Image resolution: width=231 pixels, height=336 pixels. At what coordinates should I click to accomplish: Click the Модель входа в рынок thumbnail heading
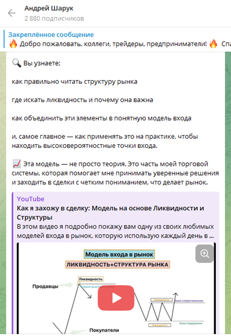point(119,254)
